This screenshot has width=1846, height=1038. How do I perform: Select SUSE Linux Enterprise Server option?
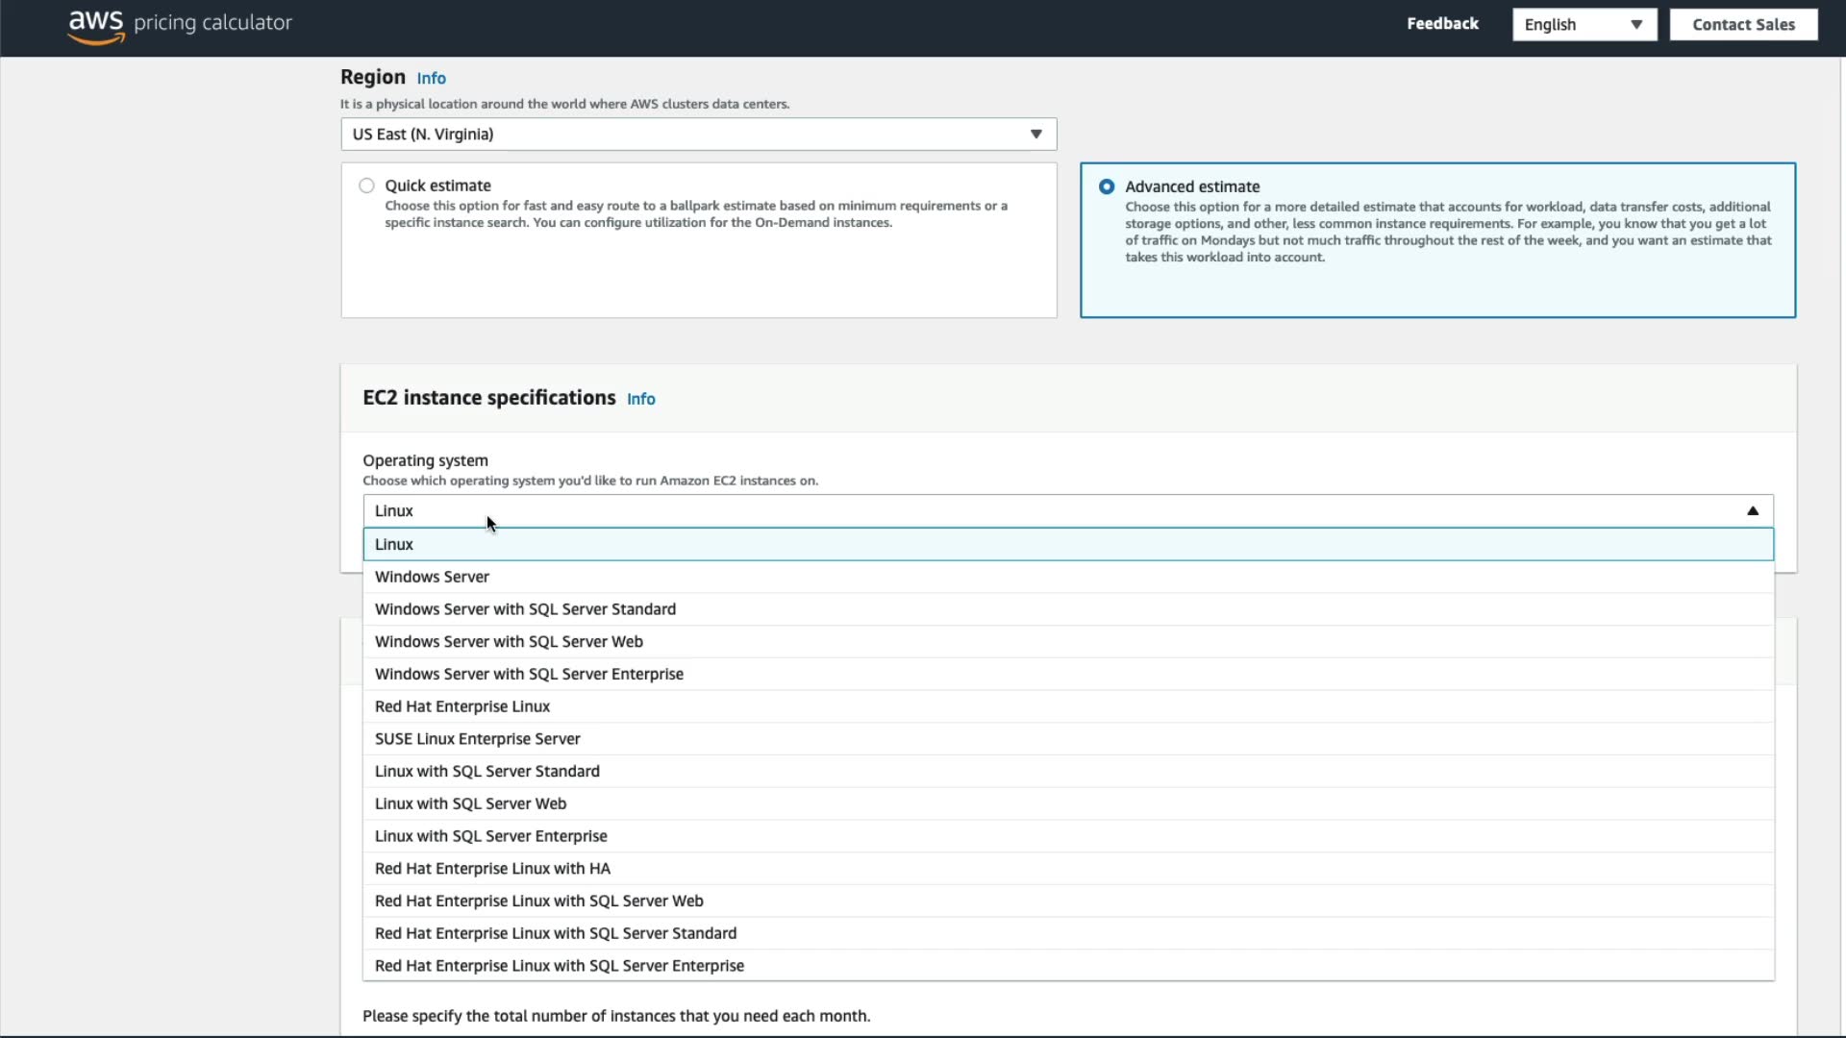coord(477,740)
